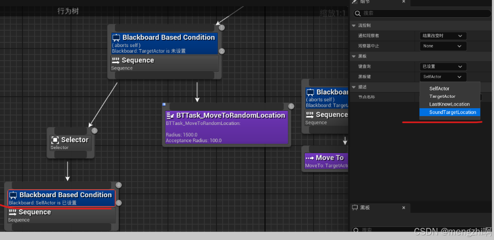
Task: Collapse the 黑板 section in details
Action: click(x=354, y=56)
